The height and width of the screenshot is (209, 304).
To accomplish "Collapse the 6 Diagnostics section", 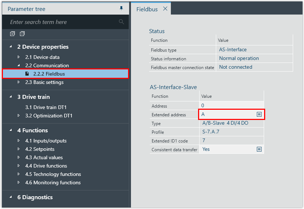I will 10,197.
